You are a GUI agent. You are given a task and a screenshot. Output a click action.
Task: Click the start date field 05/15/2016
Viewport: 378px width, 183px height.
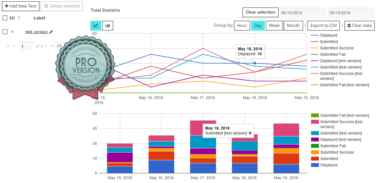click(x=303, y=13)
